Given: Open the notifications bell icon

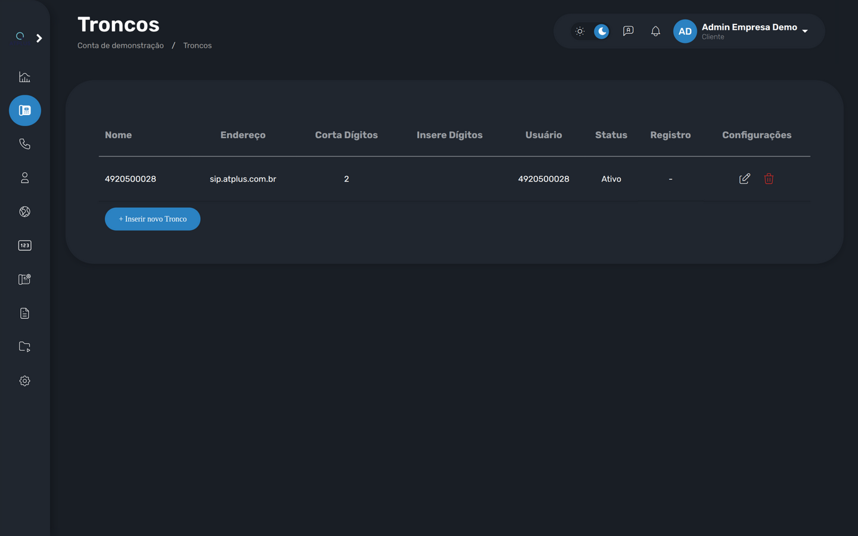Looking at the screenshot, I should coord(655,31).
